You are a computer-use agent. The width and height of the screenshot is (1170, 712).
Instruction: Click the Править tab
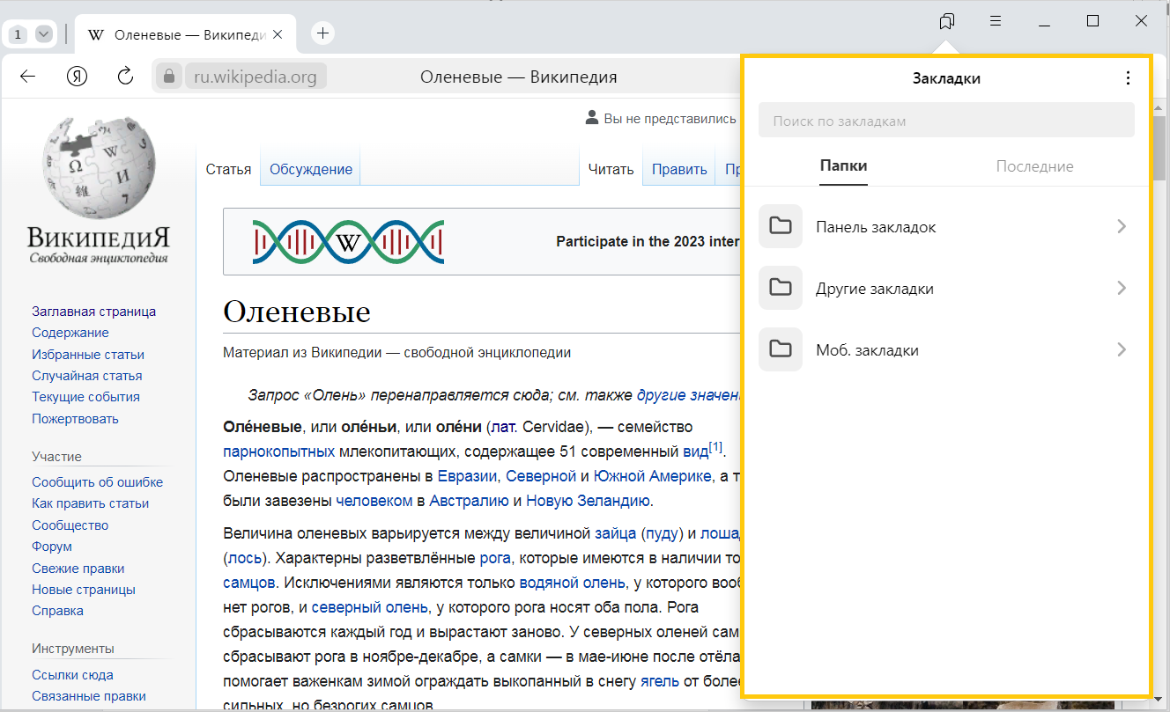678,170
